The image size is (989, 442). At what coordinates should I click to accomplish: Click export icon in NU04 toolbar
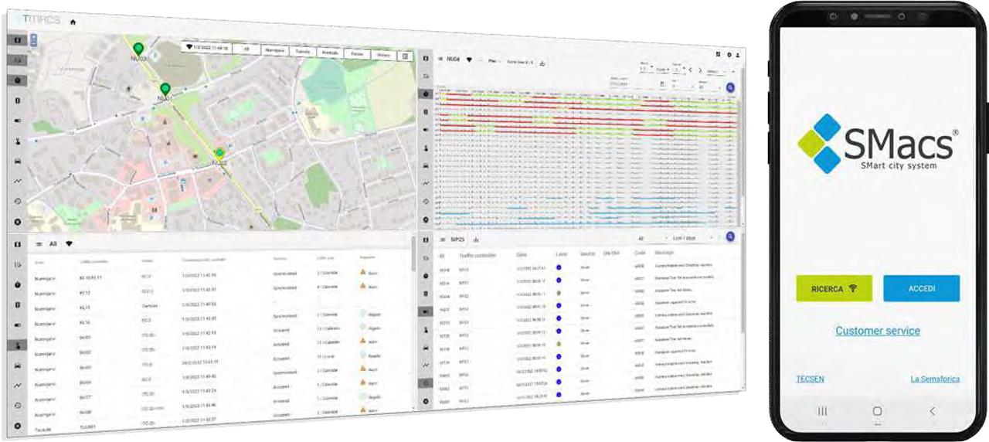[542, 63]
